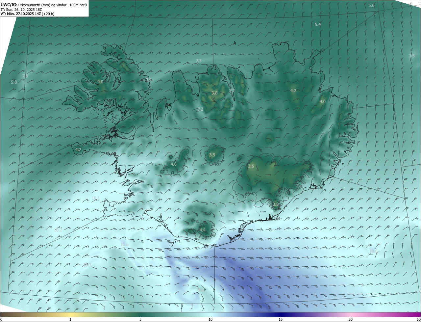Click the 7.6 value label on the map
The image size is (421, 322).
click(x=25, y=76)
